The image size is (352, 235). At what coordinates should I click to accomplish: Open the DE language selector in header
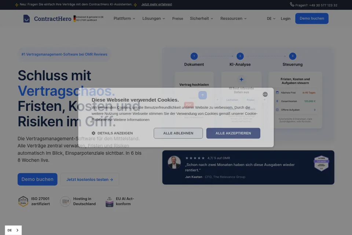(x=271, y=18)
